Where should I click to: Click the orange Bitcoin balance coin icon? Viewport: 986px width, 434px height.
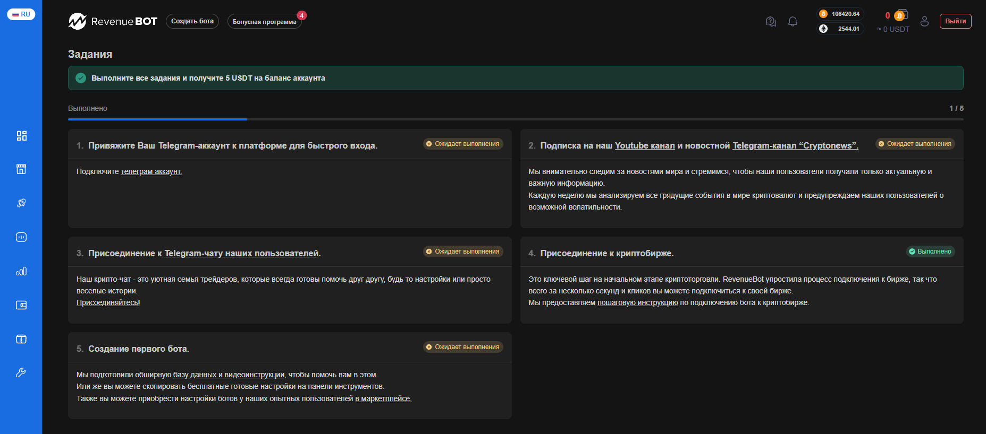tap(900, 15)
